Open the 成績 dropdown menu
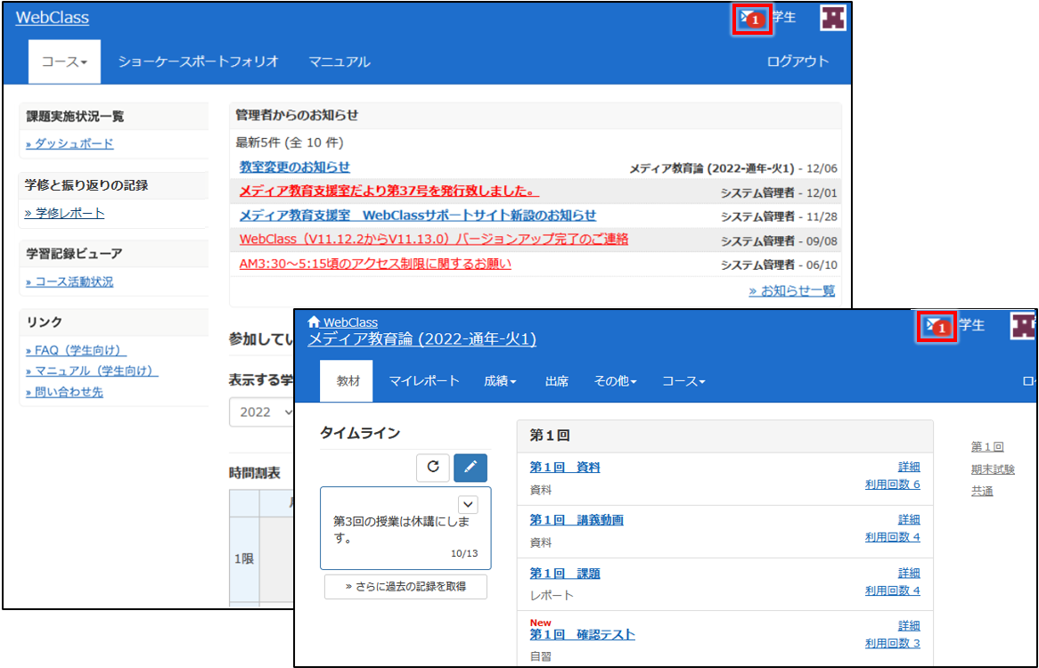1039x668 pixels. [500, 380]
